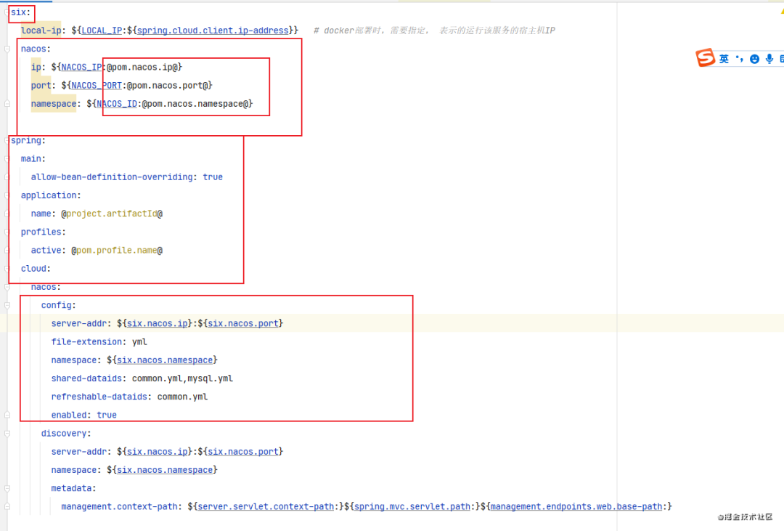
Task: Collapse the spring: block fold marker
Action: coord(7,141)
